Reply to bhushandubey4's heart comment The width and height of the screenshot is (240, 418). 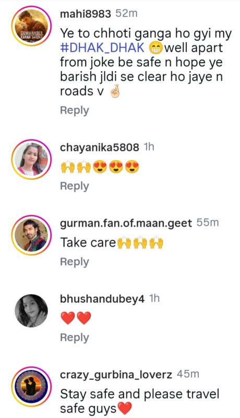click(75, 338)
